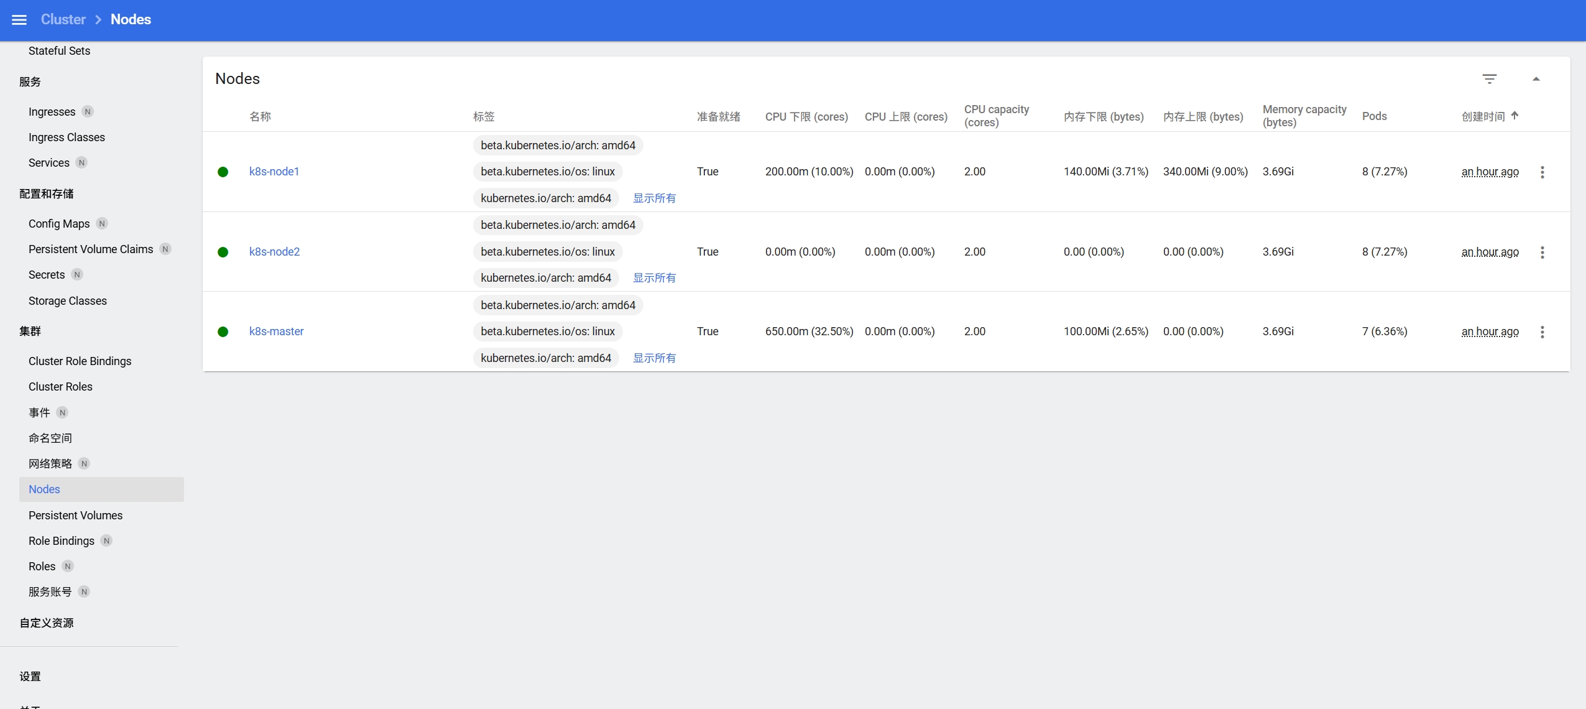
Task: Click the beta.kubernetes.io/os: linux chip for k8s-node2
Action: tap(547, 252)
